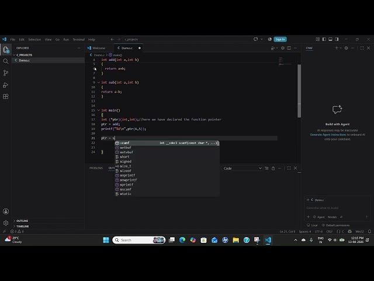Open the notifications bell in the status bar
This screenshot has height=281, width=374.
(369, 231)
